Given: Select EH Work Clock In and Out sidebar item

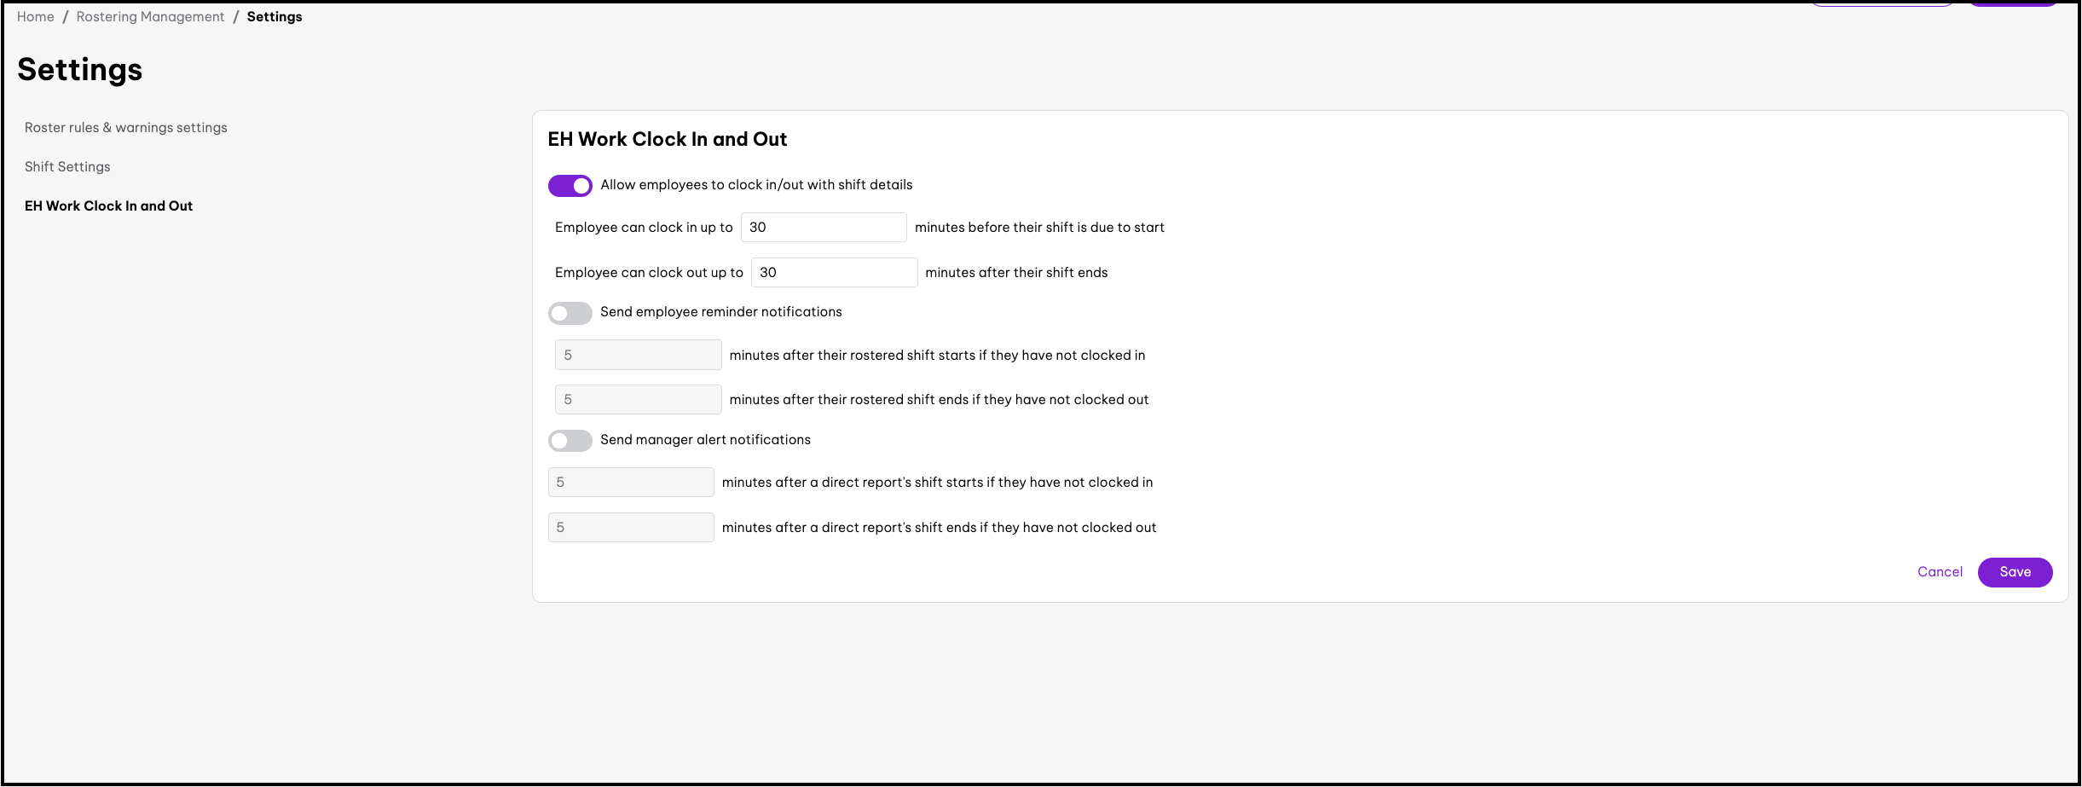Looking at the screenshot, I should pyautogui.click(x=108, y=206).
